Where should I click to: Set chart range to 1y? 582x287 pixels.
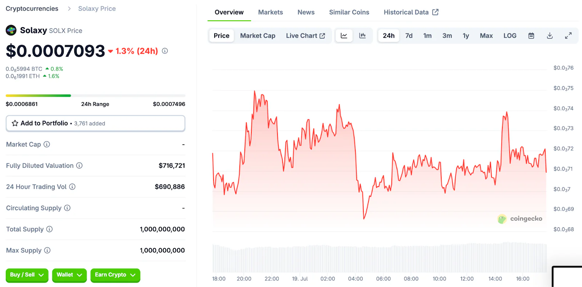click(x=466, y=36)
